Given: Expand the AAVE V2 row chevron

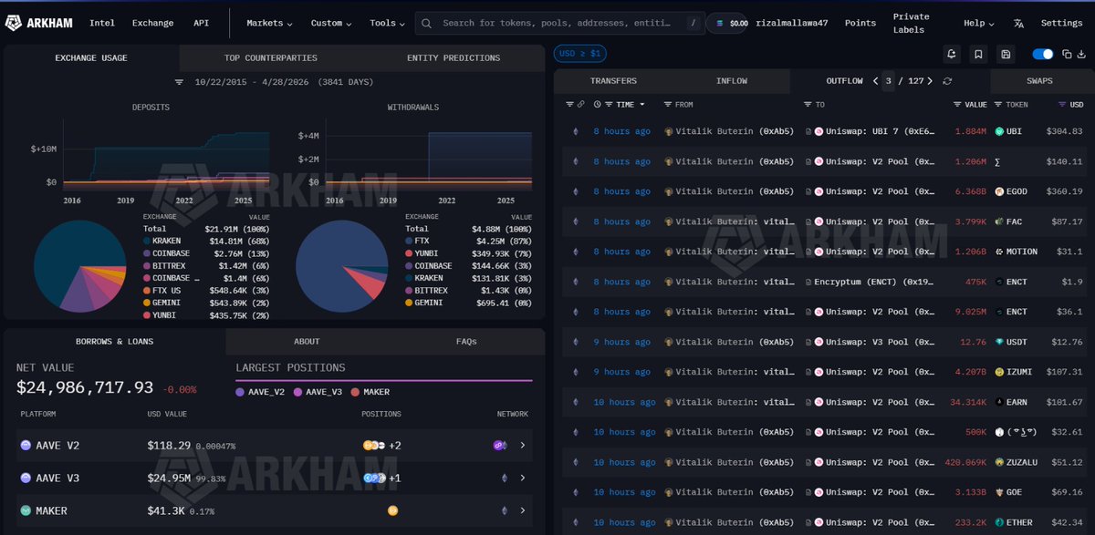Looking at the screenshot, I should (x=523, y=446).
